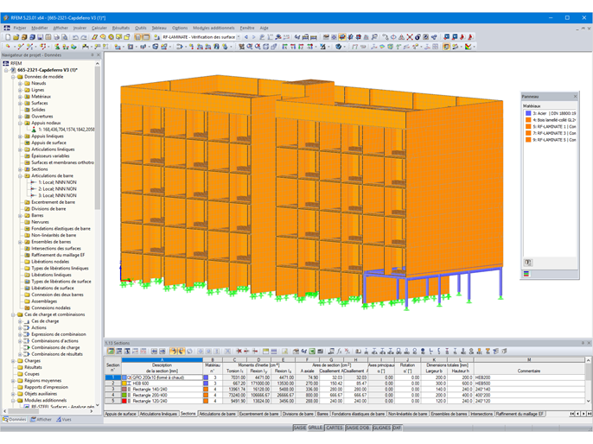The width and height of the screenshot is (593, 444).
Task: Redo the last action
Action: (x=84, y=37)
